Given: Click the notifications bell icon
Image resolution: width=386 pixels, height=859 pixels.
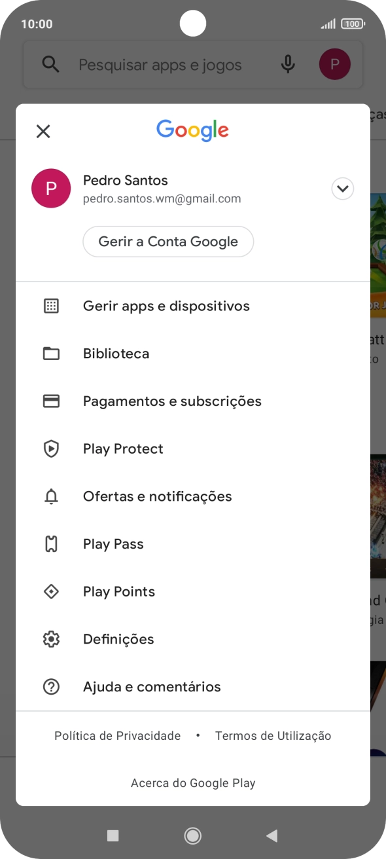Looking at the screenshot, I should [51, 496].
